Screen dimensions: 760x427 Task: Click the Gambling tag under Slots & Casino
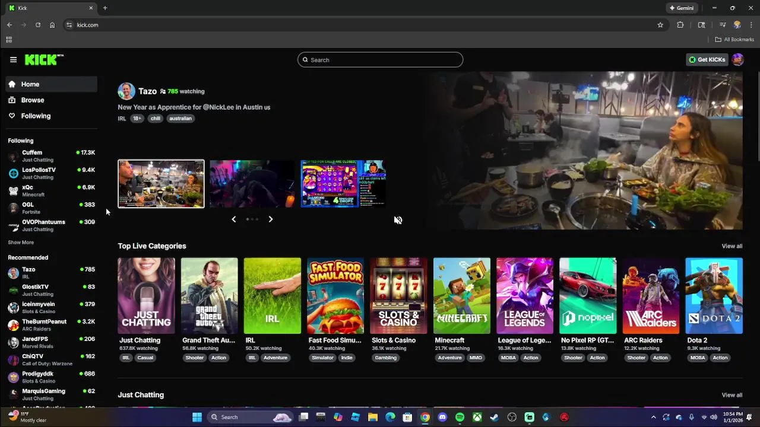pyautogui.click(x=386, y=358)
